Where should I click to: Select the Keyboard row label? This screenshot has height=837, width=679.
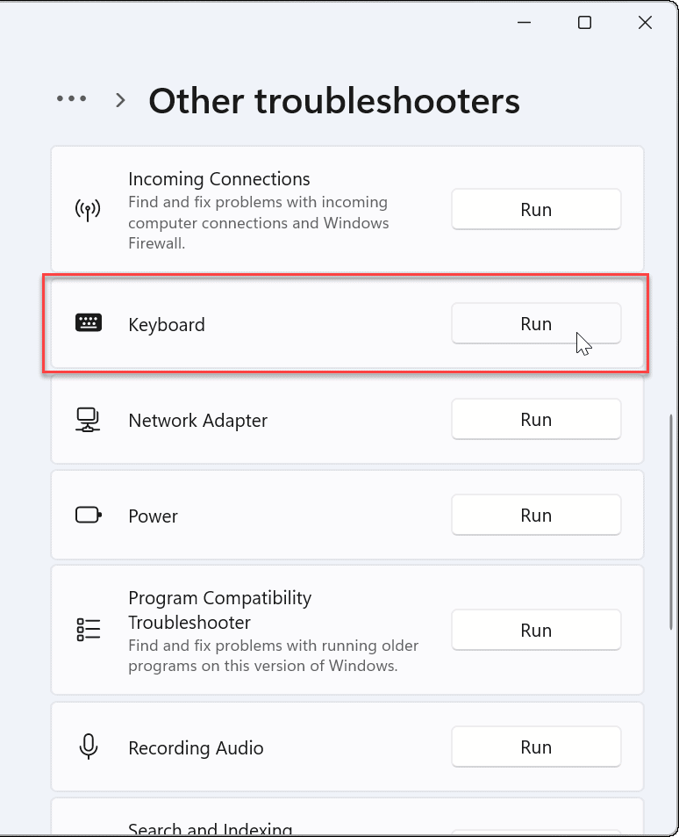coord(167,325)
